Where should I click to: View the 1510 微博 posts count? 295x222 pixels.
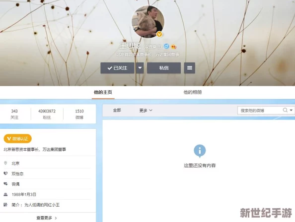[x=79, y=114]
